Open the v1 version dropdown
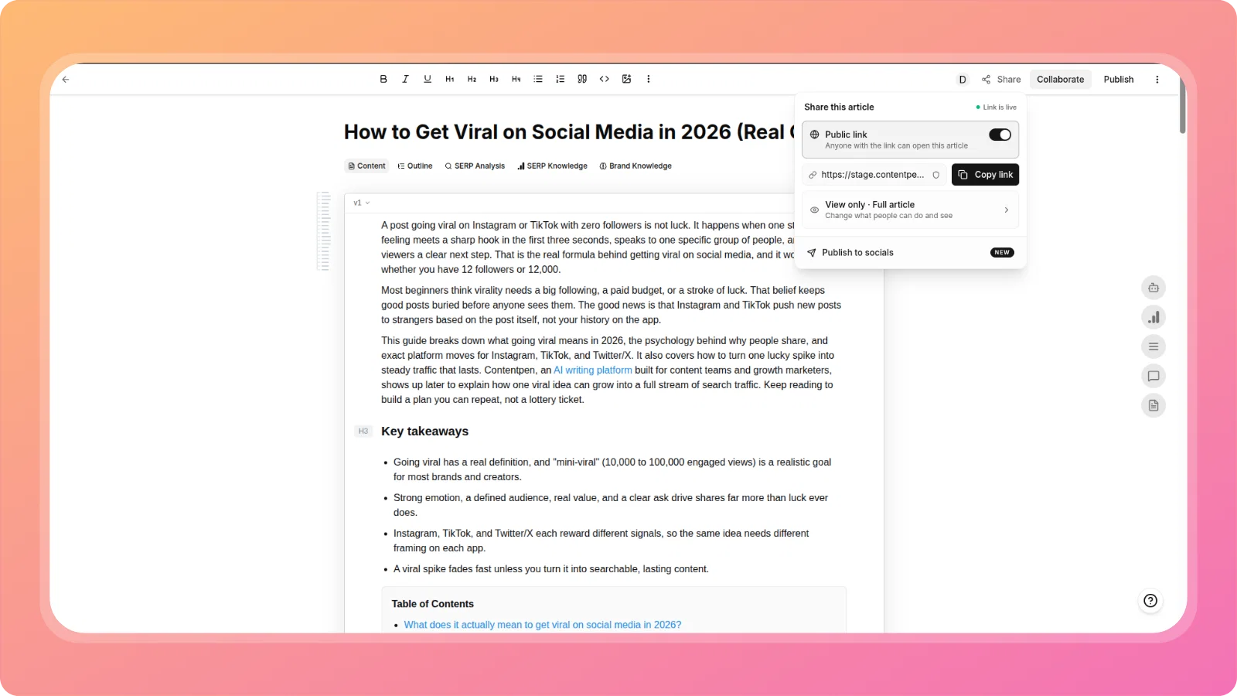 361,203
